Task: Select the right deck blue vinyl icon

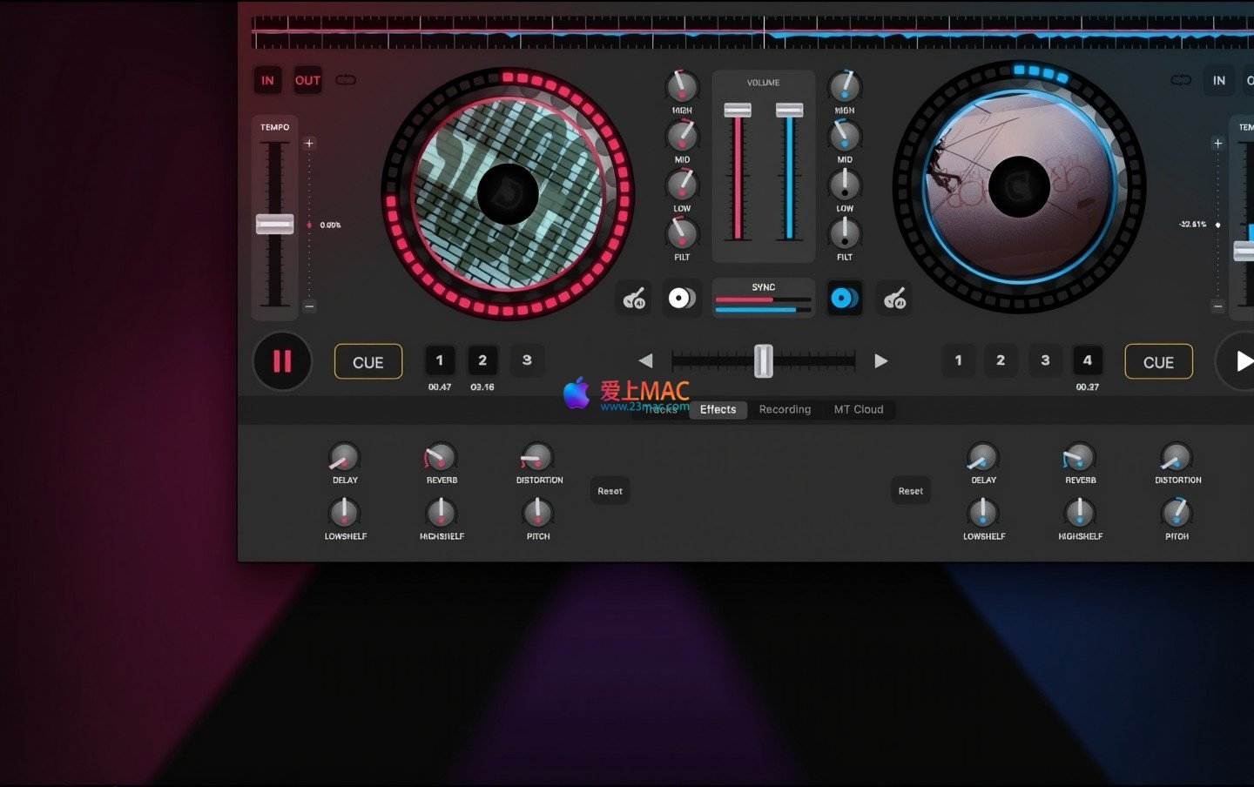Action: 844,299
